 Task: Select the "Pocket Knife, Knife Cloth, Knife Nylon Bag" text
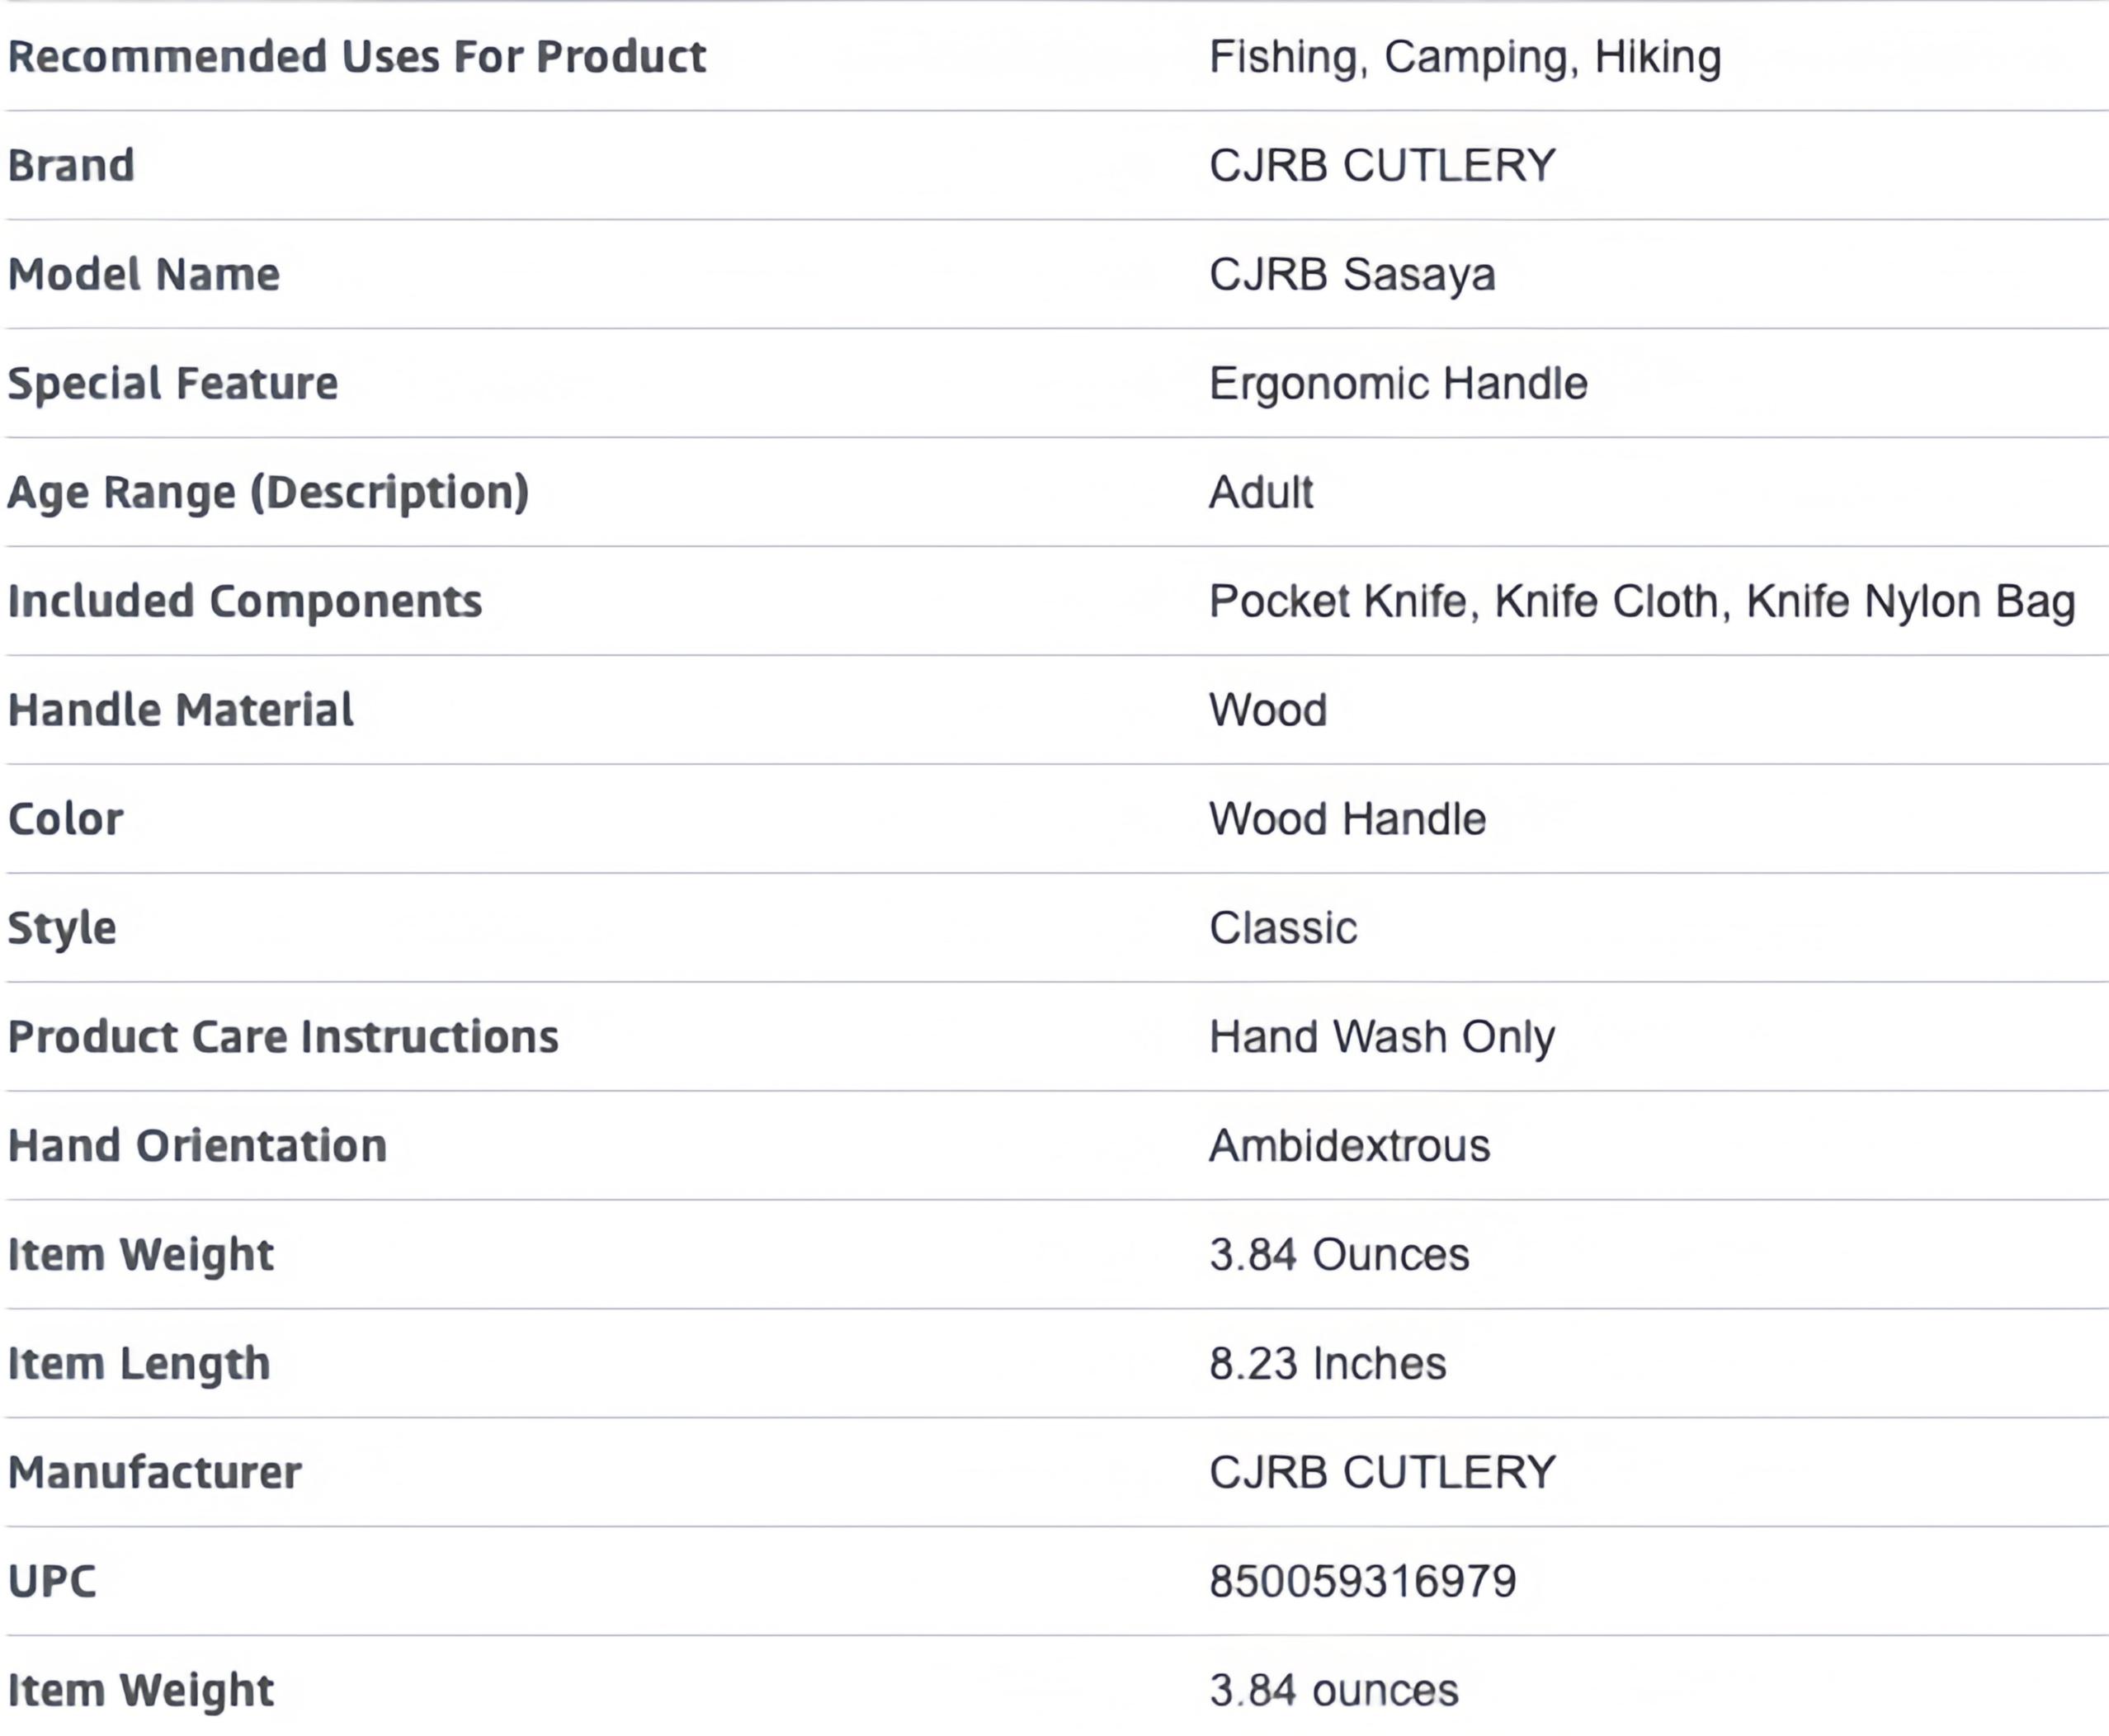pos(1641,602)
